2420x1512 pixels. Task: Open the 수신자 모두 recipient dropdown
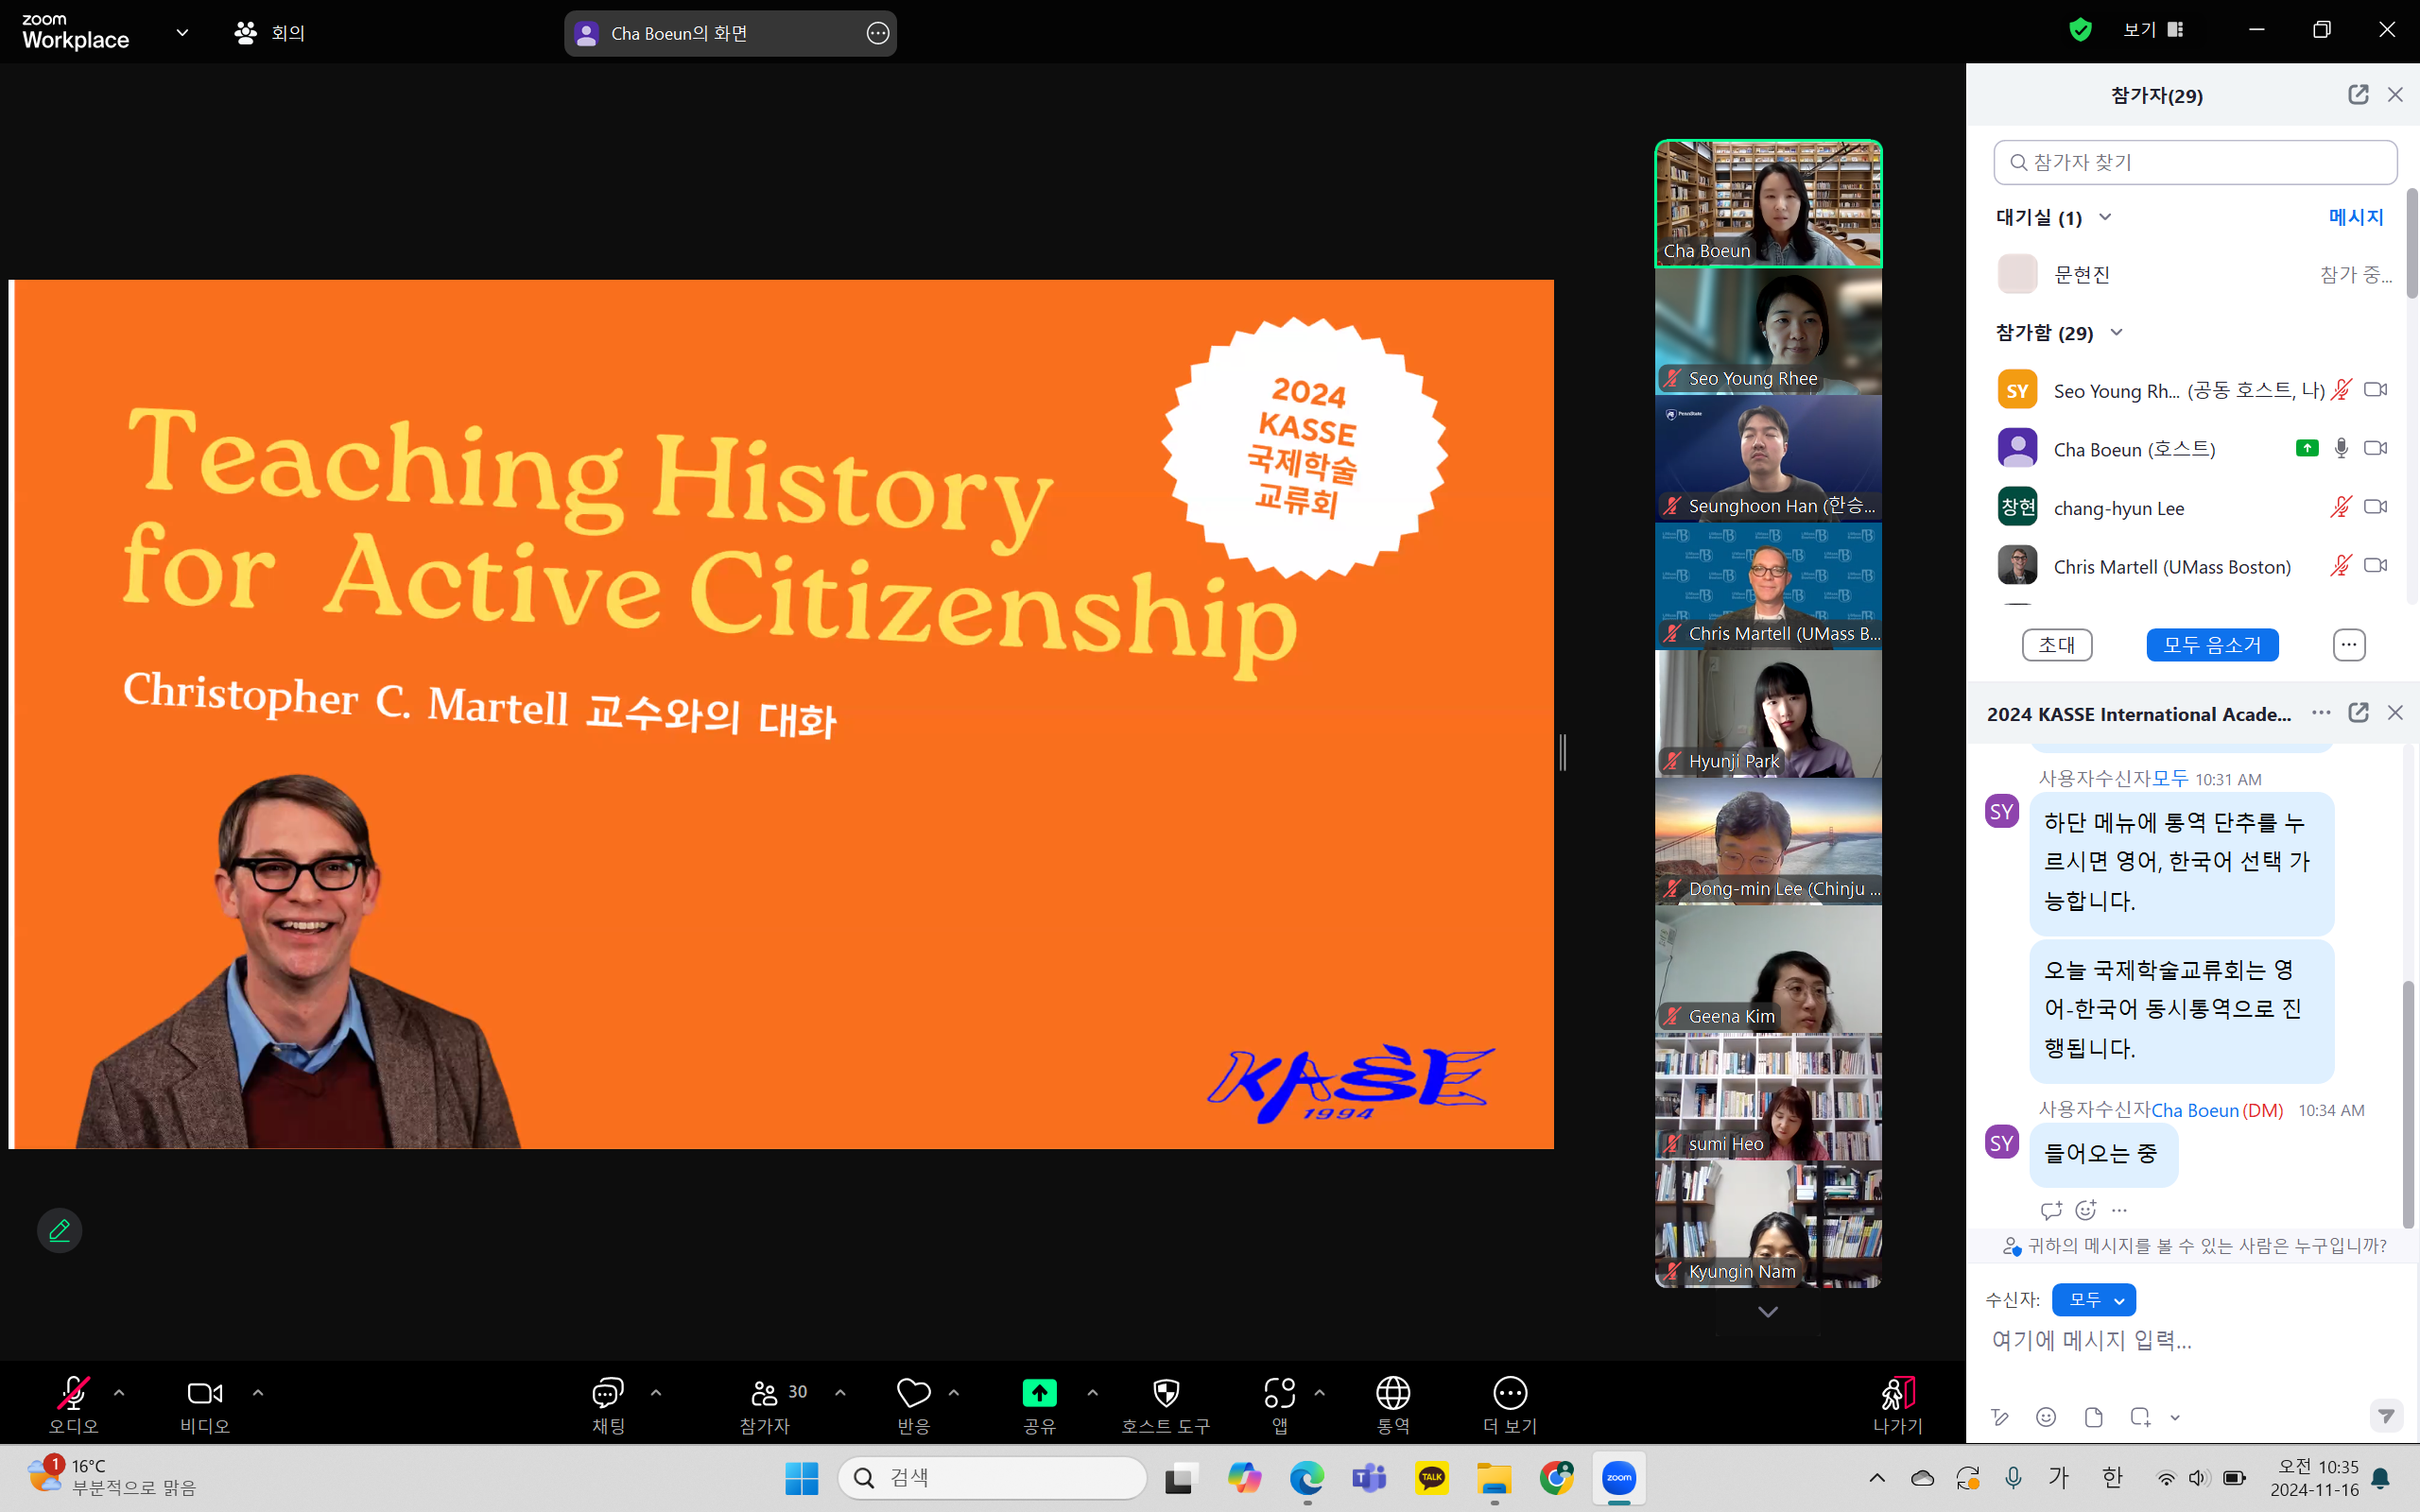click(x=2093, y=1300)
